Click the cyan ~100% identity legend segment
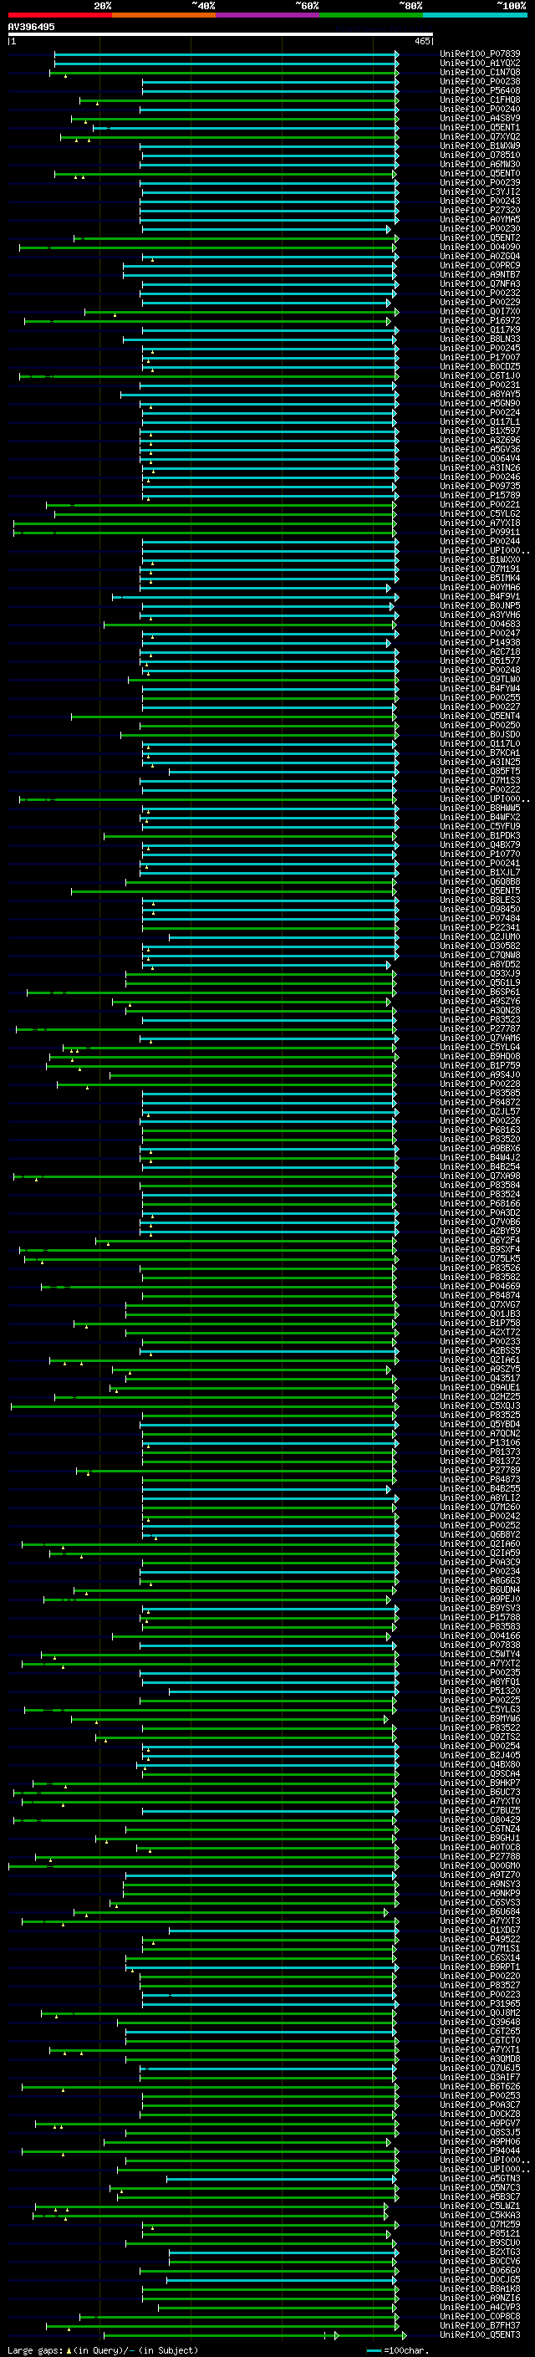 coord(475,15)
